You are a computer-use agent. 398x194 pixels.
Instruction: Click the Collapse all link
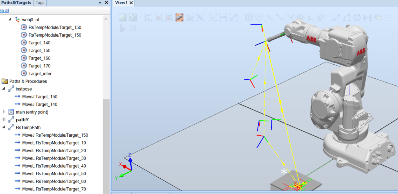[4, 11]
